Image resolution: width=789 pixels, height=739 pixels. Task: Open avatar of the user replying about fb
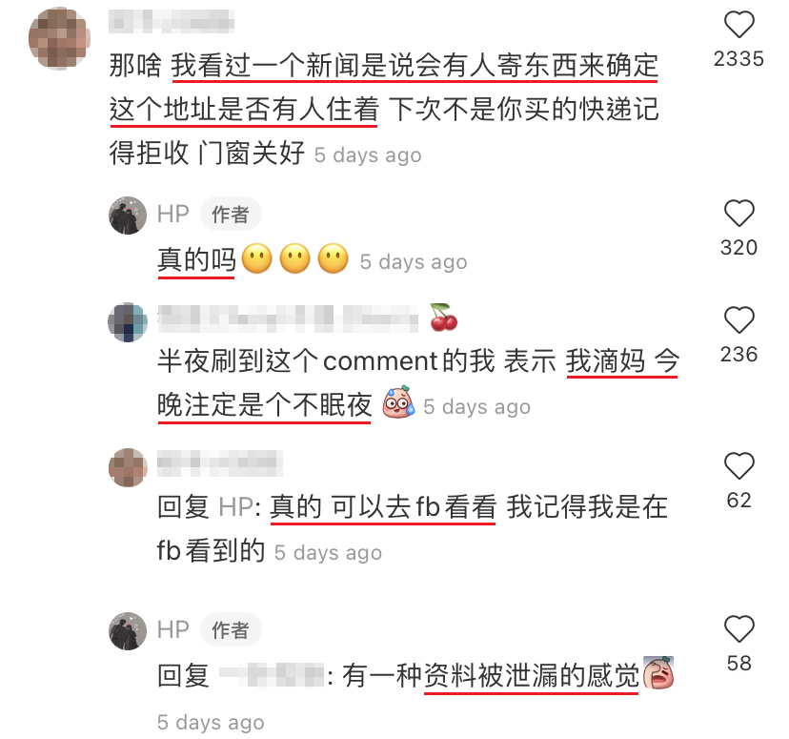[x=128, y=467]
